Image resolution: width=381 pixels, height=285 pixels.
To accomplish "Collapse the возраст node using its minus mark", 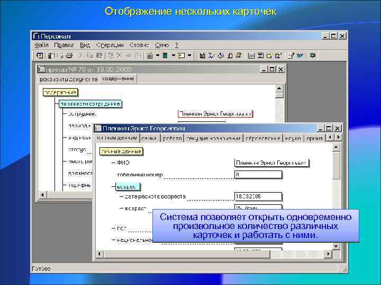I will pyautogui.click(x=113, y=187).
